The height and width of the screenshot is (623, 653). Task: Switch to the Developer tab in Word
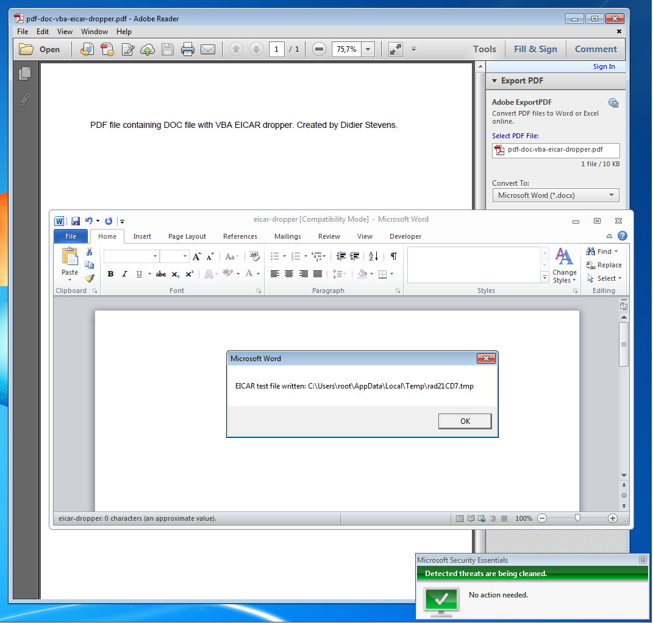pyautogui.click(x=405, y=236)
